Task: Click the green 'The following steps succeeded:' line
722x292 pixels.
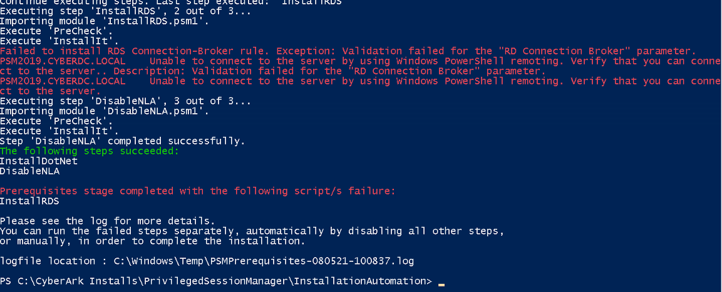Action: click(90, 151)
